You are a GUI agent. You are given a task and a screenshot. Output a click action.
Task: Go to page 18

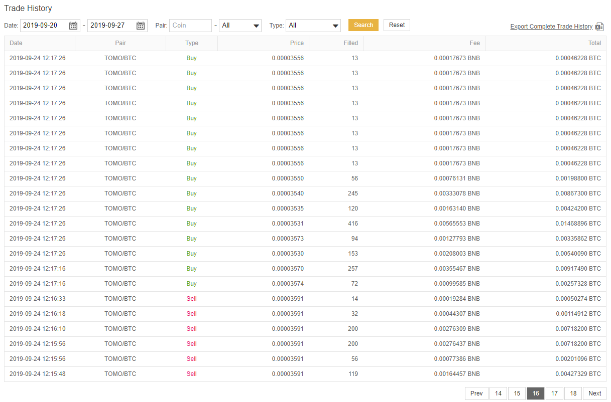tap(573, 393)
